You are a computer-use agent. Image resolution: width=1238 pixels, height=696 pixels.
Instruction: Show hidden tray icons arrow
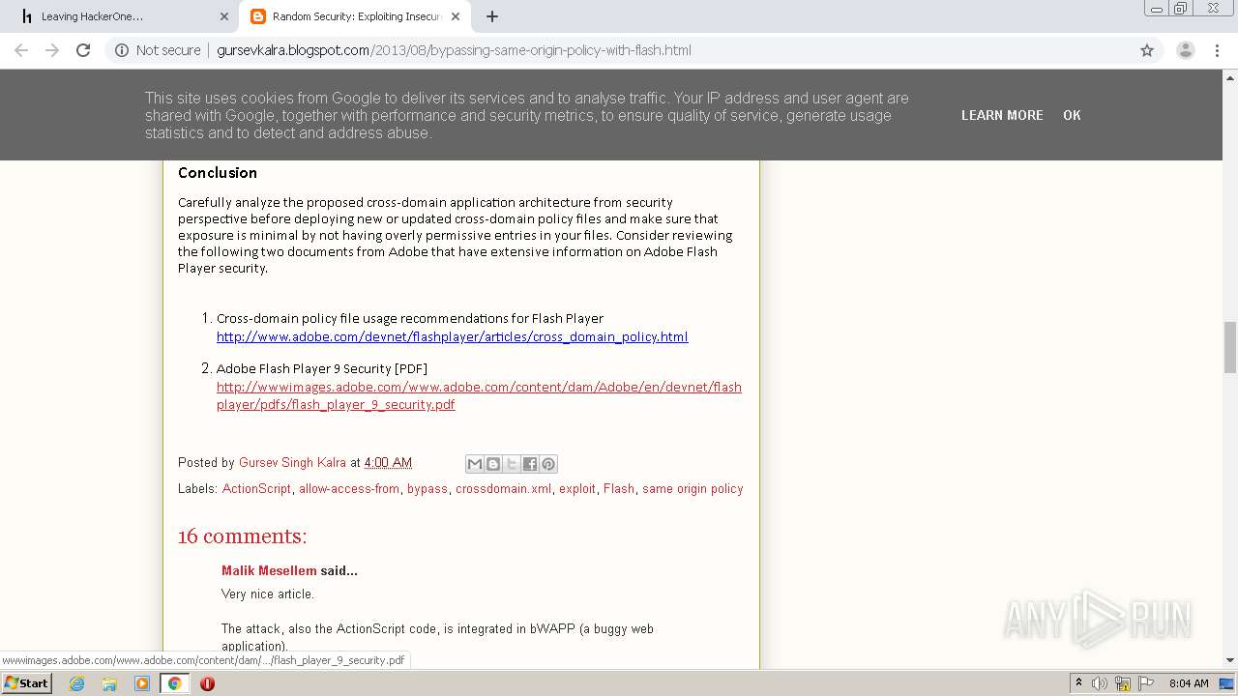[x=1079, y=683]
